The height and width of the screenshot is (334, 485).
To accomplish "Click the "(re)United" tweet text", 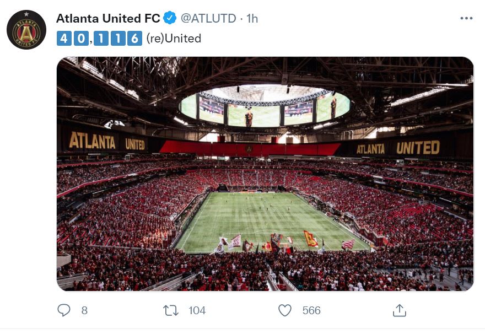I will (x=174, y=39).
